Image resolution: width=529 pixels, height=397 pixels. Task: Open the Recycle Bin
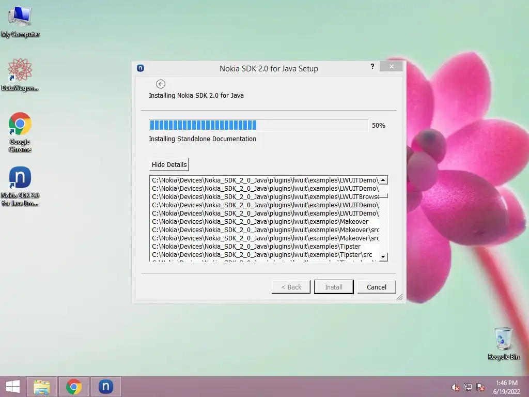503,343
